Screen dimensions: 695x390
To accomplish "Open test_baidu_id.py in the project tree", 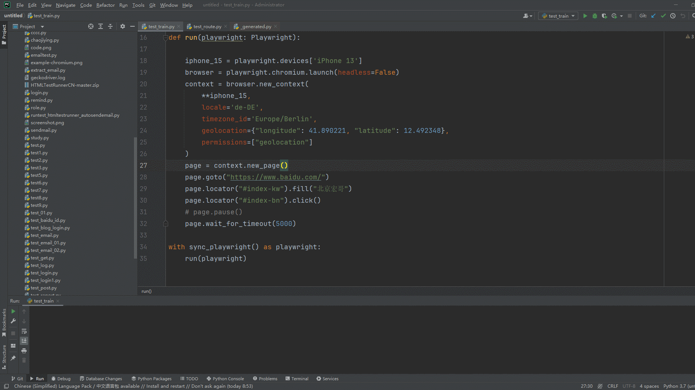I will click(x=48, y=220).
